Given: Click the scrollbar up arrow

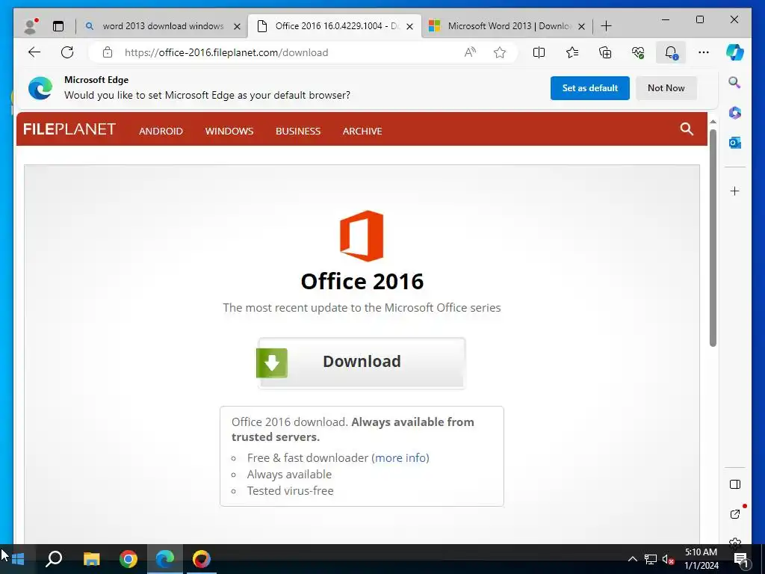Looking at the screenshot, I should 713,121.
